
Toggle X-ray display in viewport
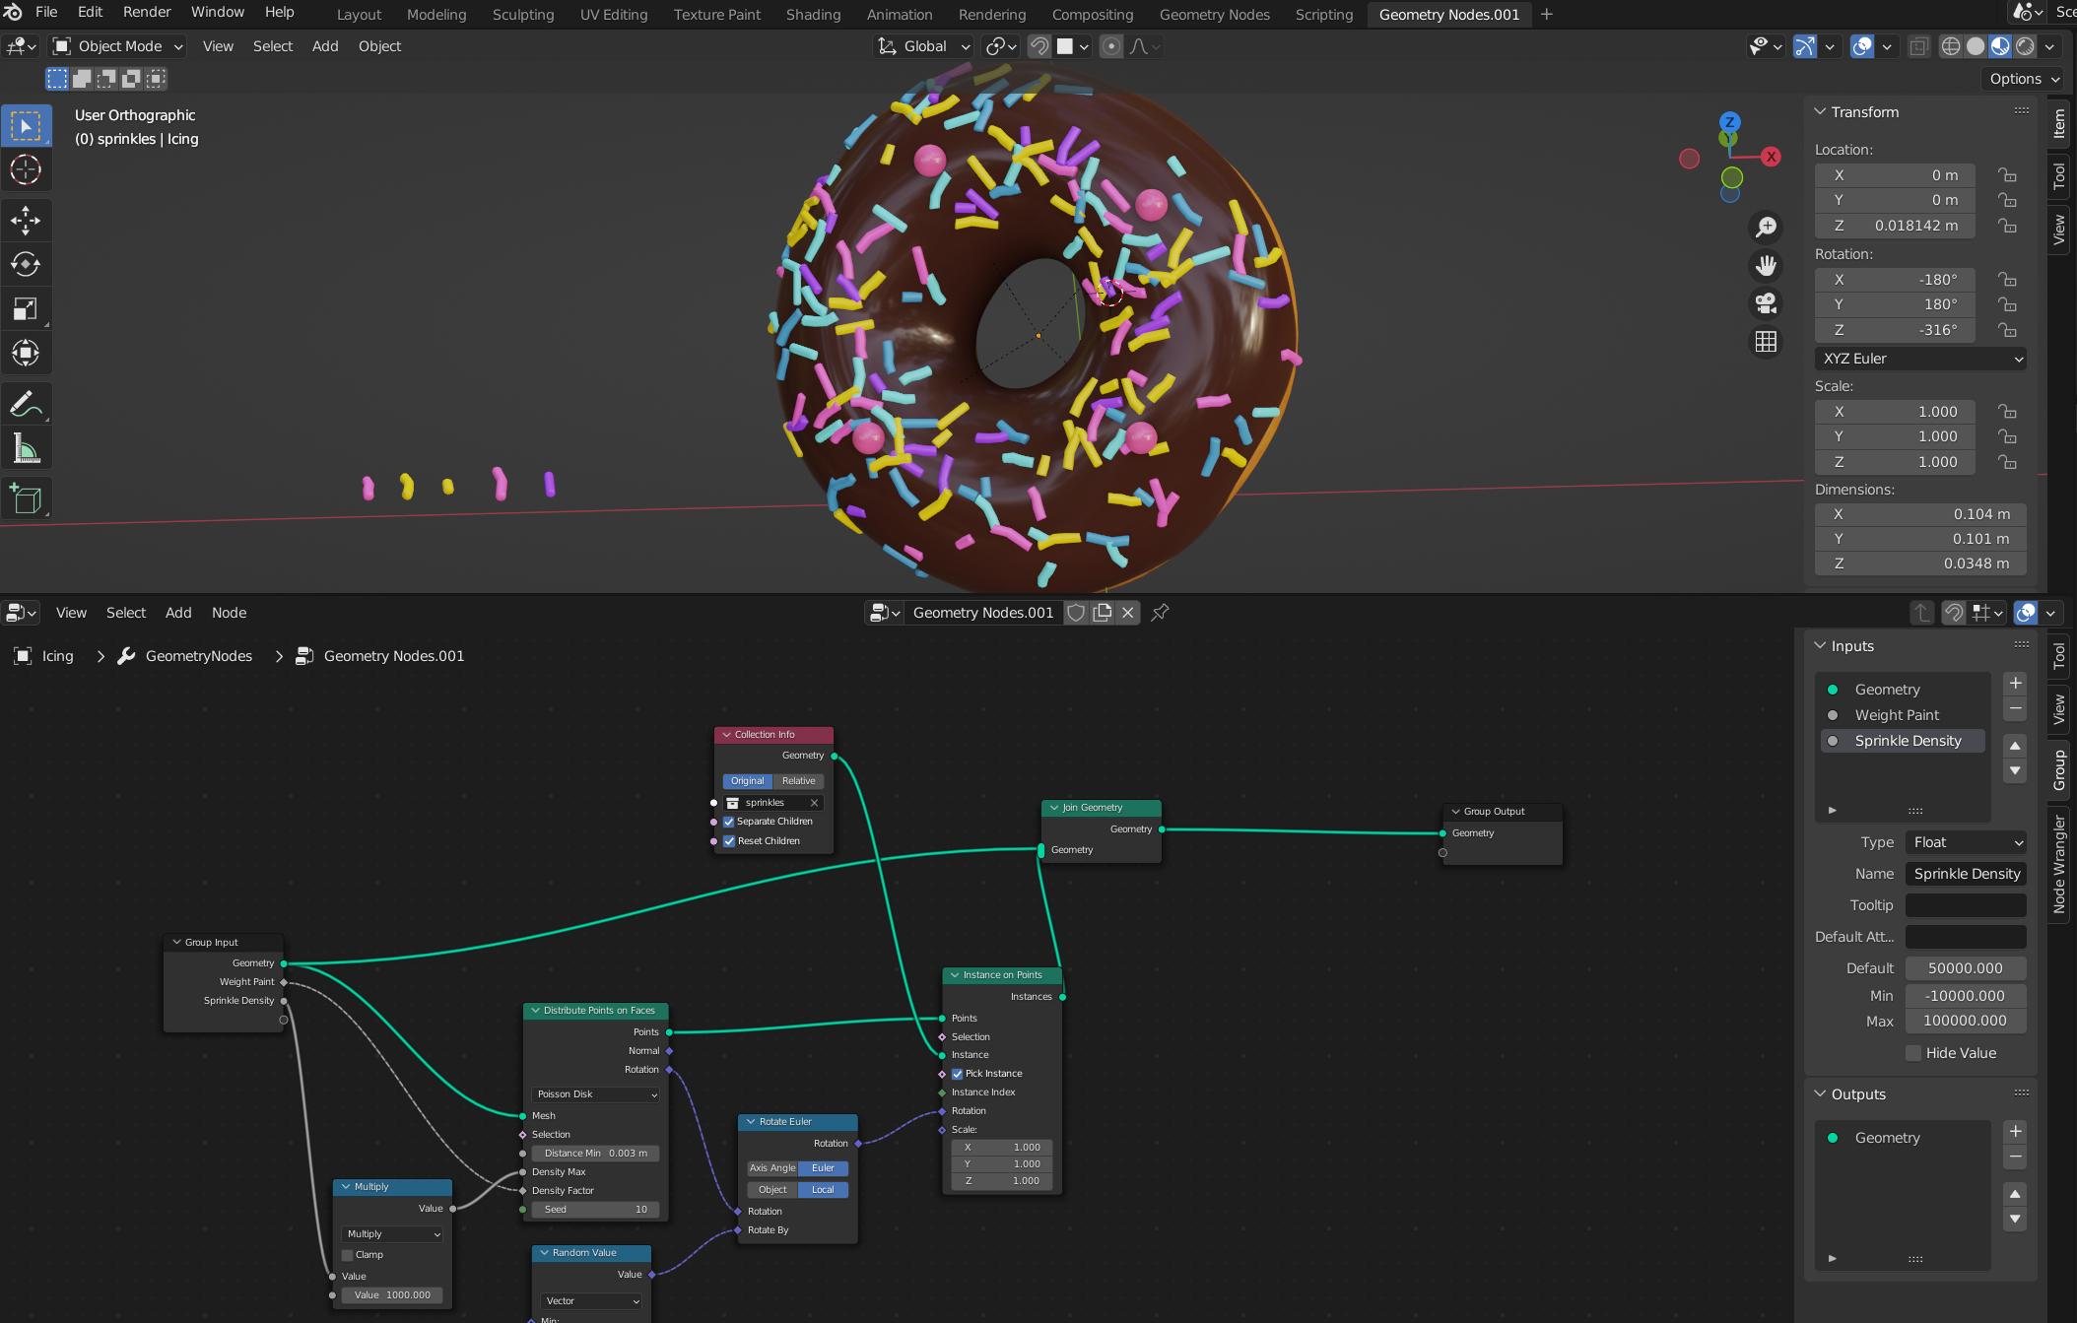tap(1918, 46)
